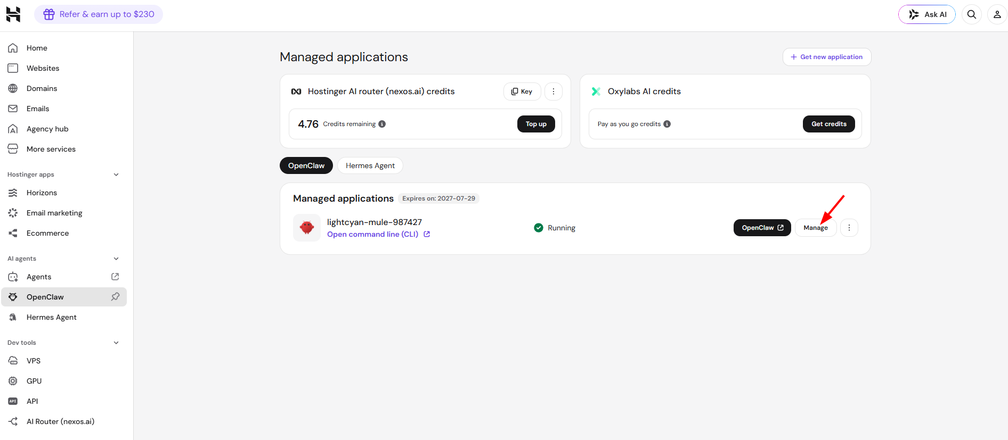This screenshot has height=440, width=1008.
Task: Click the Running status label
Action: coord(562,228)
